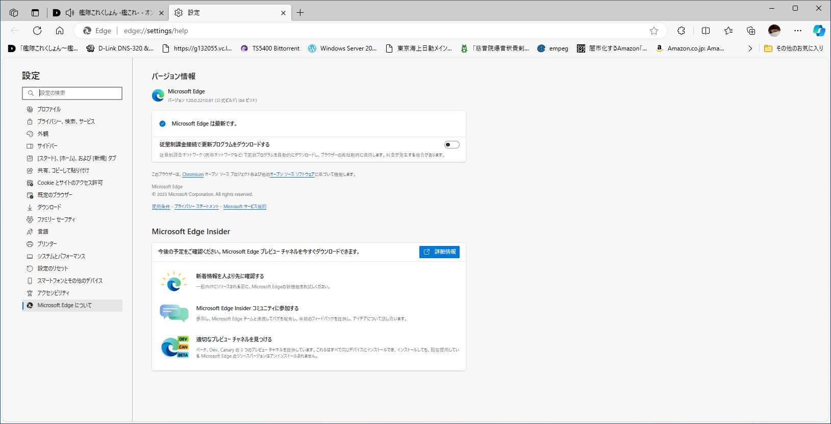Open the workspaces icon in title bar
This screenshot has height=424, width=831.
click(14, 13)
